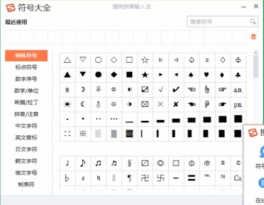
Task: Open the 特殊符号 category
Action: [x=26, y=56]
